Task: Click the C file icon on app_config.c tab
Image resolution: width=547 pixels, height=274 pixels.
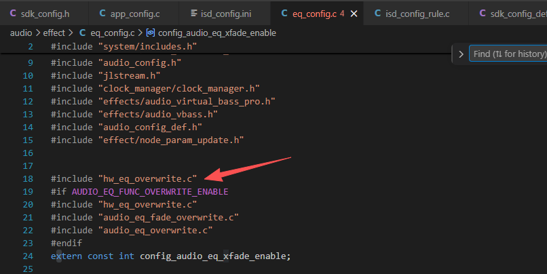Action: pos(102,14)
